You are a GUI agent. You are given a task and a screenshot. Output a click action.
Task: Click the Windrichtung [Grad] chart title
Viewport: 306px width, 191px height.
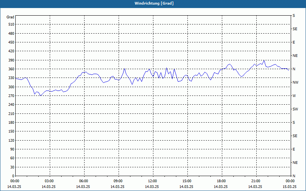(154, 3)
